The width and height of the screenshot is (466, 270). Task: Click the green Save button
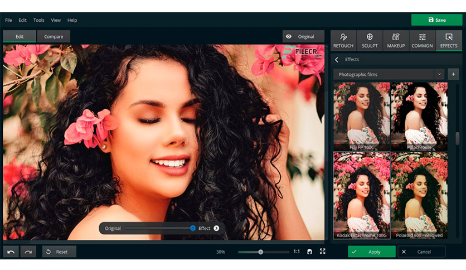click(437, 20)
